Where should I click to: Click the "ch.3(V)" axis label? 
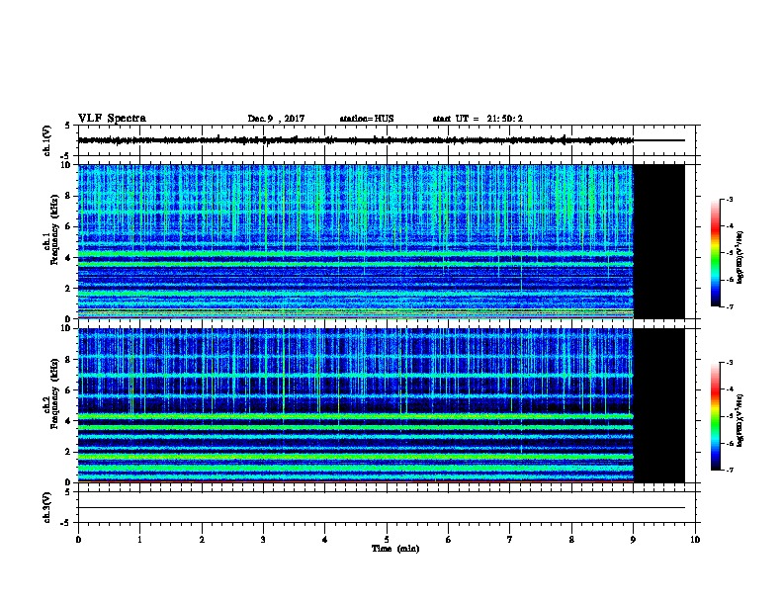click(47, 507)
